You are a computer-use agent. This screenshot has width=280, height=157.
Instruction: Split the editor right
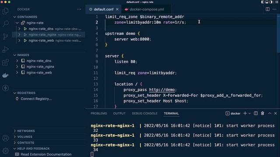(x=267, y=9)
